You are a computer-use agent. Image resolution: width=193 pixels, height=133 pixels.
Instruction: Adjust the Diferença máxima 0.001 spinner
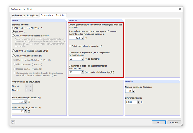pos(139,102)
